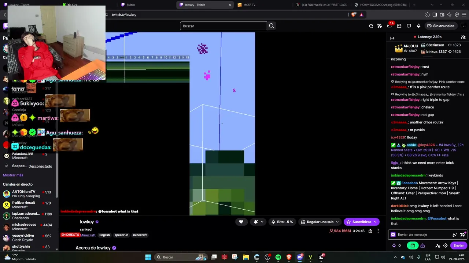
Task: Open the Minecraft category link under stream
Action: (x=88, y=235)
